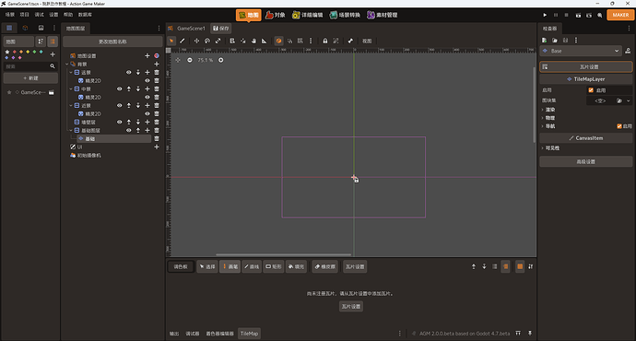Open the 场景 menu
636x341 pixels.
[10, 15]
